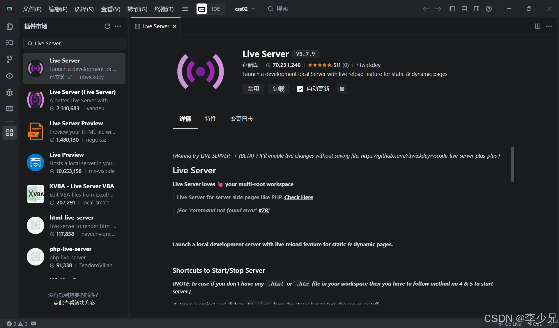Image resolution: width=559 pixels, height=328 pixels.
Task: Open the search sidebar icon
Action: [x=10, y=43]
